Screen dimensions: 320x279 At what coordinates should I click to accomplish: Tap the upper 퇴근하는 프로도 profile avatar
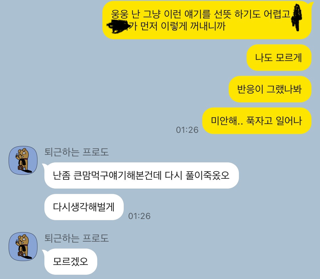click(23, 160)
